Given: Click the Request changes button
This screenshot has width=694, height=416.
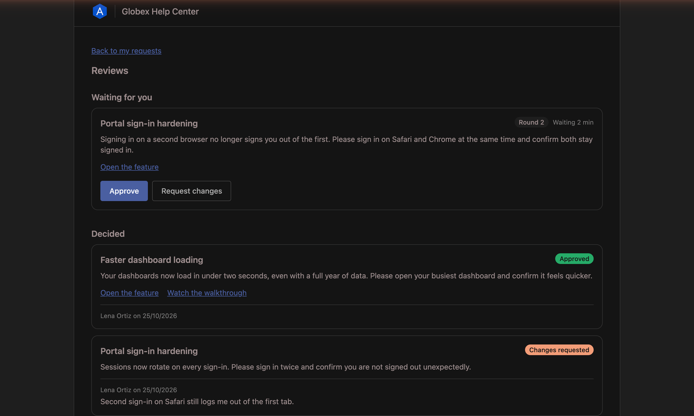Looking at the screenshot, I should 192,191.
